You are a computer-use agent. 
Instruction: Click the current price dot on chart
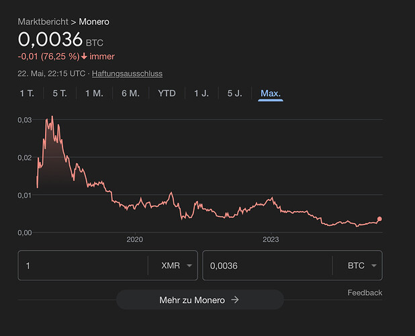pos(379,218)
